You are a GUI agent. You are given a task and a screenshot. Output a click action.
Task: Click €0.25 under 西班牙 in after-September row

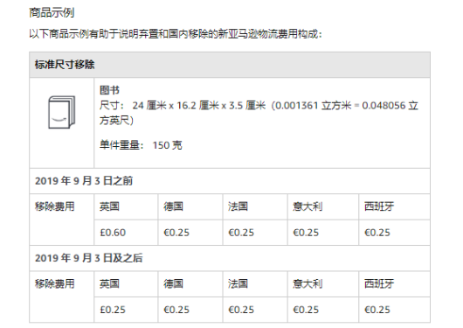pyautogui.click(x=377, y=310)
